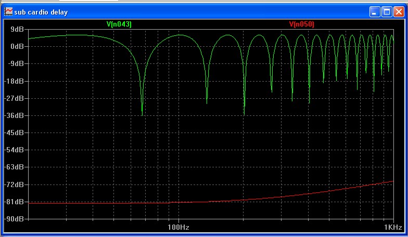This screenshot has width=408, height=237.
Task: Close the sub cardio delay window
Action: click(x=399, y=12)
